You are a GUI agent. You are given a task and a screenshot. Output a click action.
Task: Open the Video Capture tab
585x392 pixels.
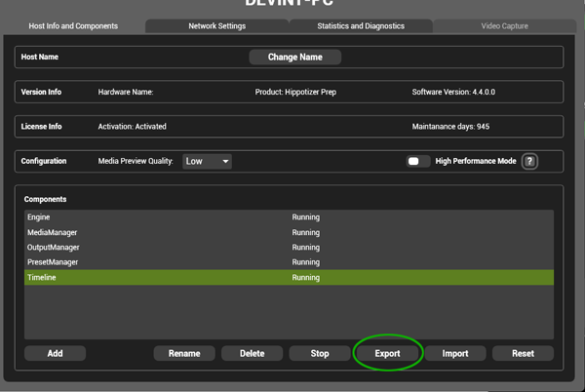[x=504, y=26]
